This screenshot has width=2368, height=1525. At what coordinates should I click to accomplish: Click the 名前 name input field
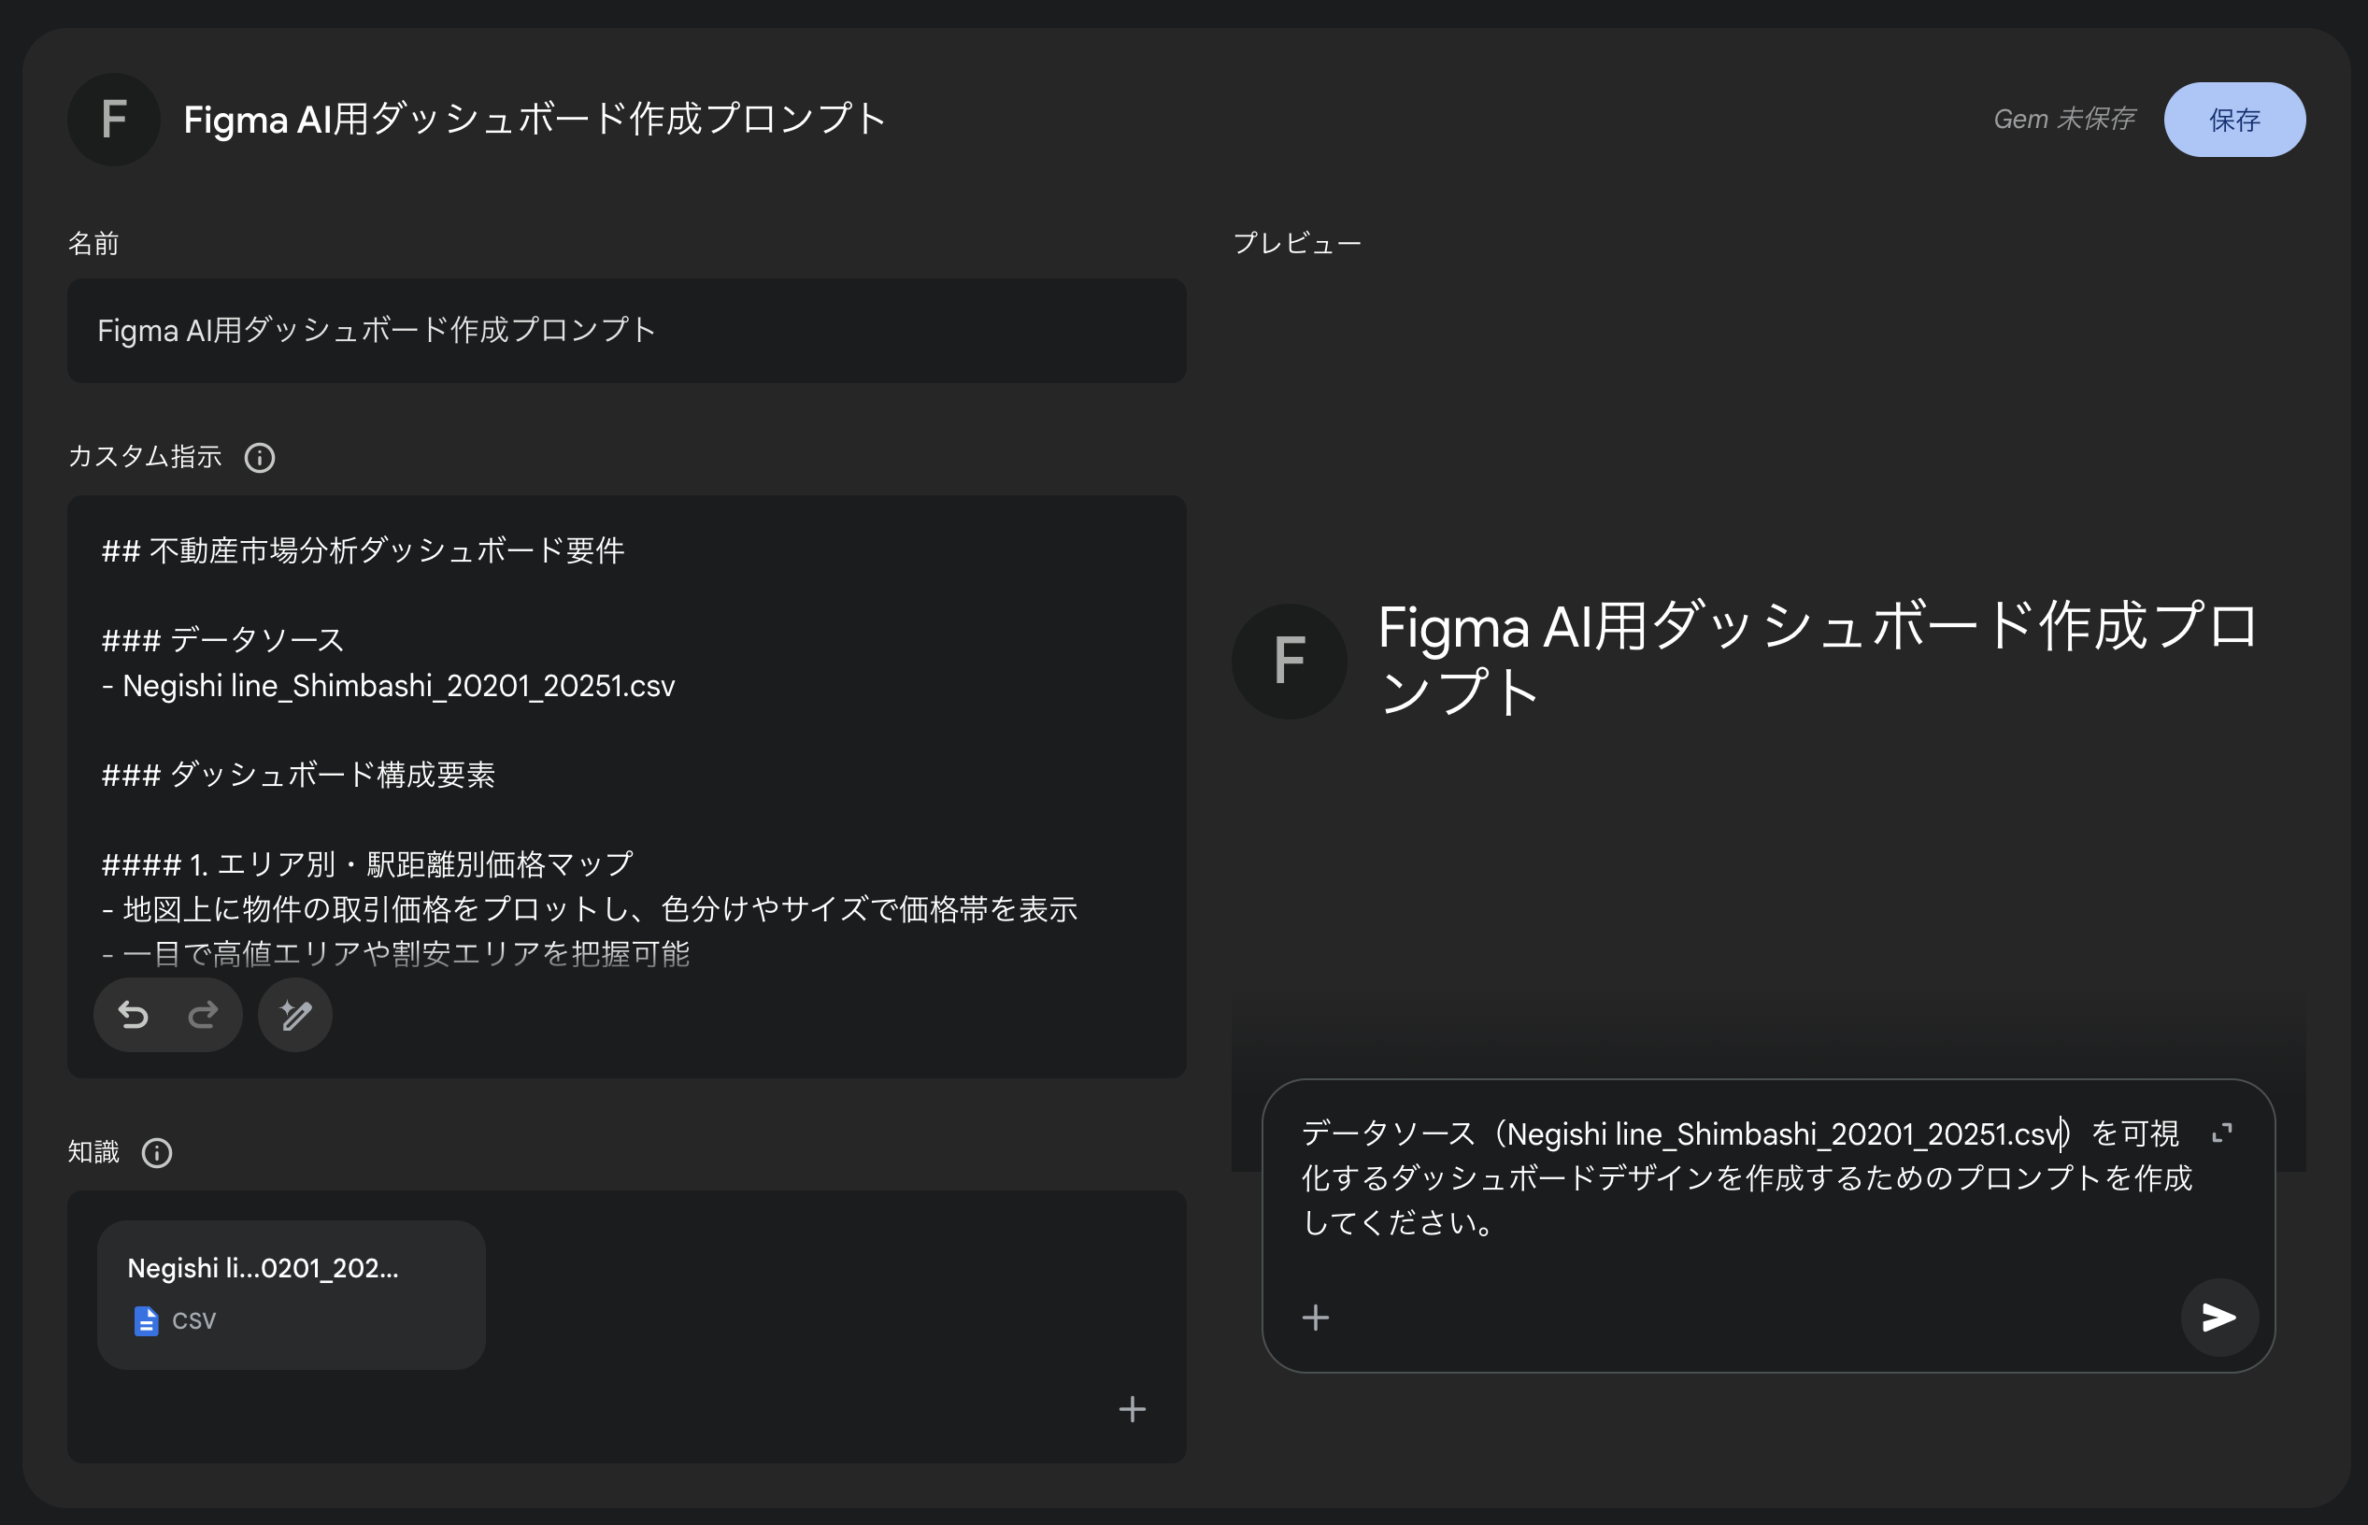(626, 331)
